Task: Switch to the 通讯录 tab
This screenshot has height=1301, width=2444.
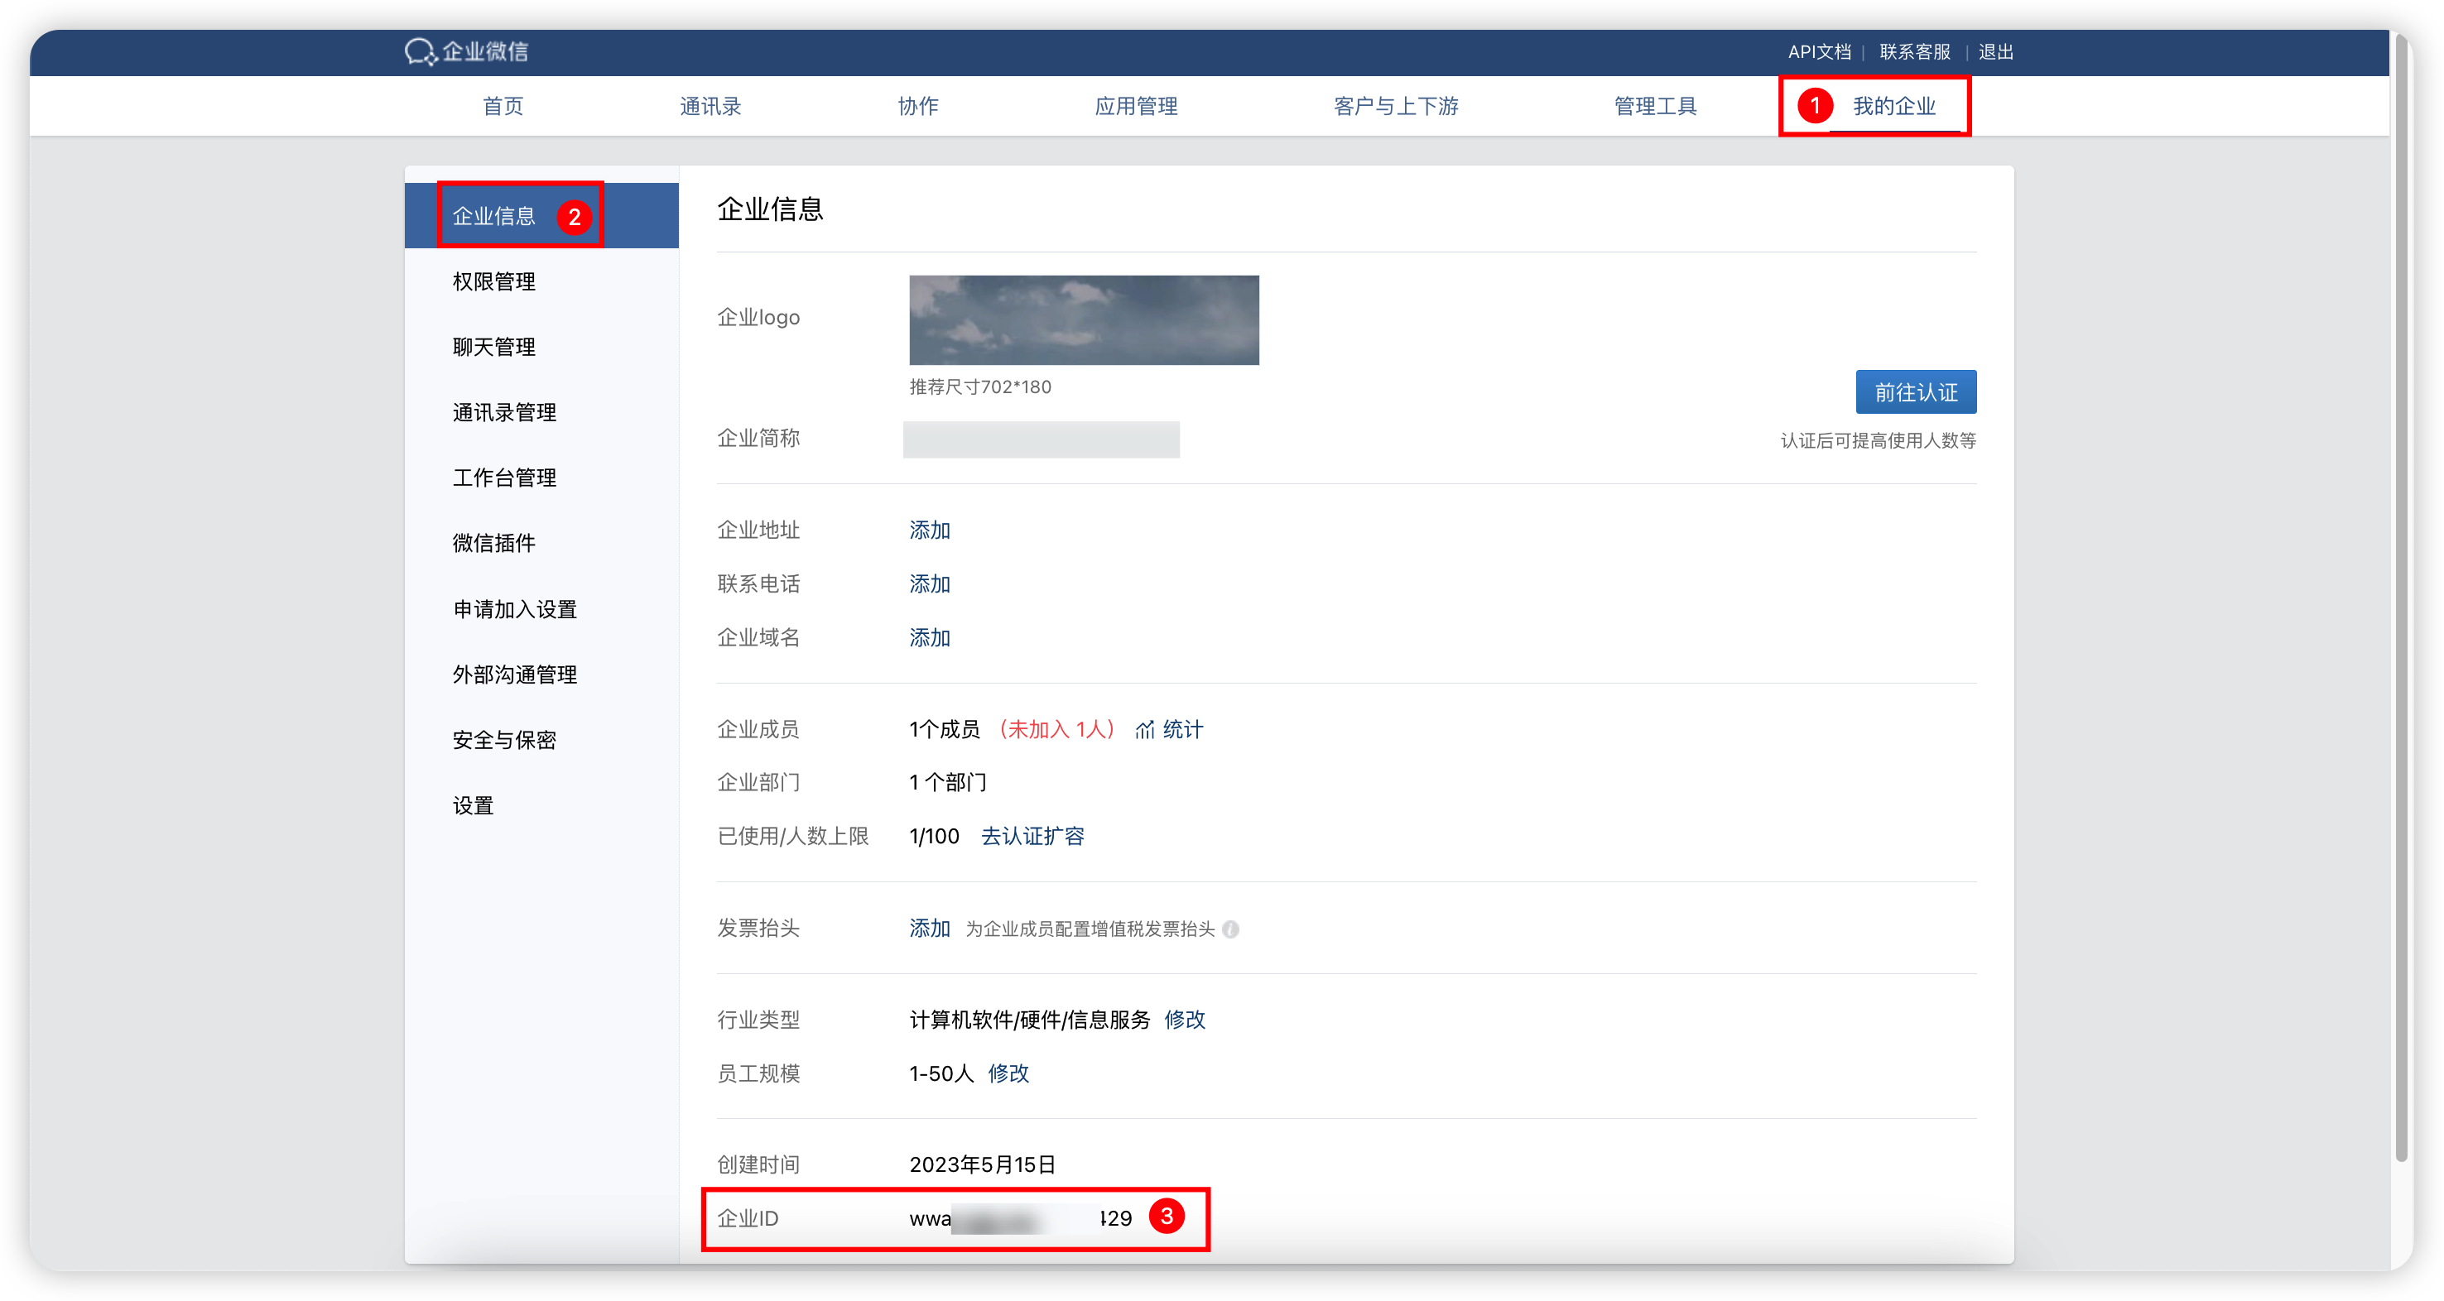Action: (710, 106)
